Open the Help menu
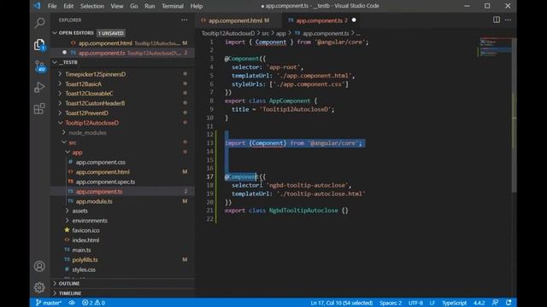Viewport: 547px width, 307px height. coord(197,6)
